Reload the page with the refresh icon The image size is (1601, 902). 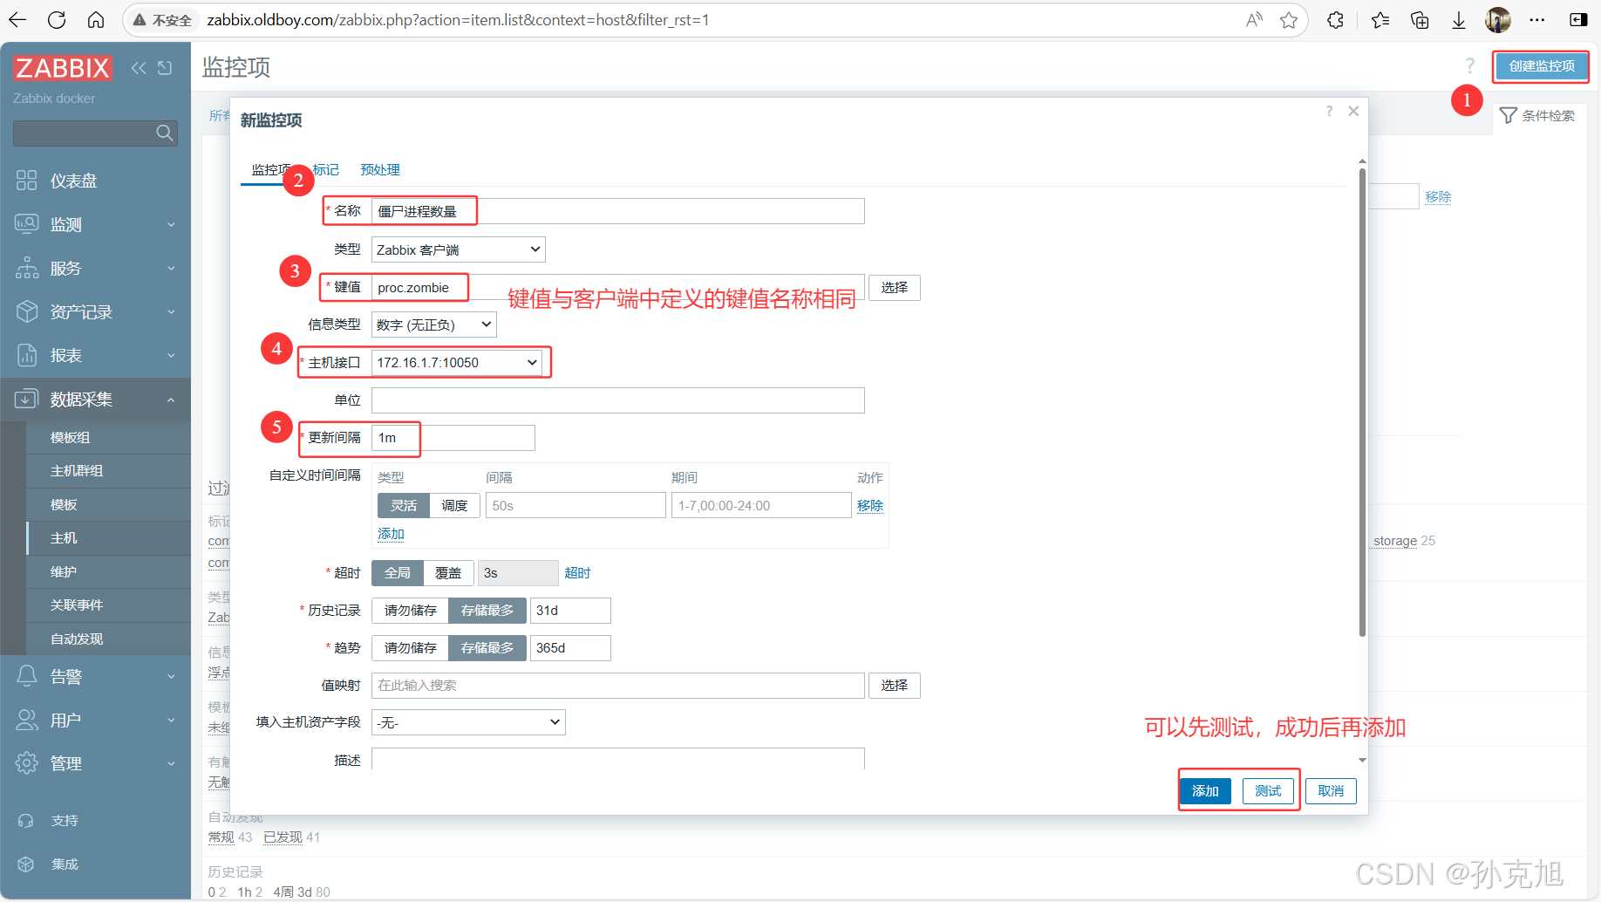click(57, 20)
